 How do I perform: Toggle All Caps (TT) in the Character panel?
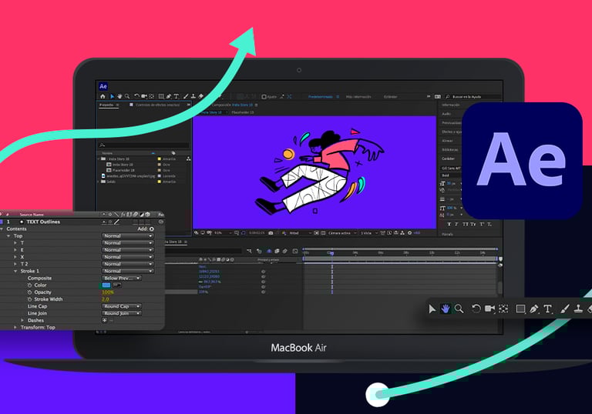(x=466, y=225)
